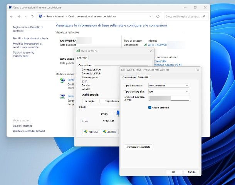Viewport: 235px width, 185px height.
Task: Close the Proprietà rete wireless dialog
Action: (x=198, y=70)
